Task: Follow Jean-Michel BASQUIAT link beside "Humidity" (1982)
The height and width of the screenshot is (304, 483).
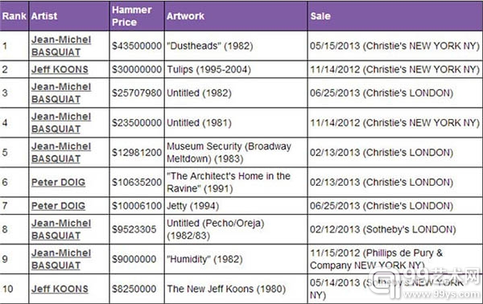Action: tap(61, 259)
